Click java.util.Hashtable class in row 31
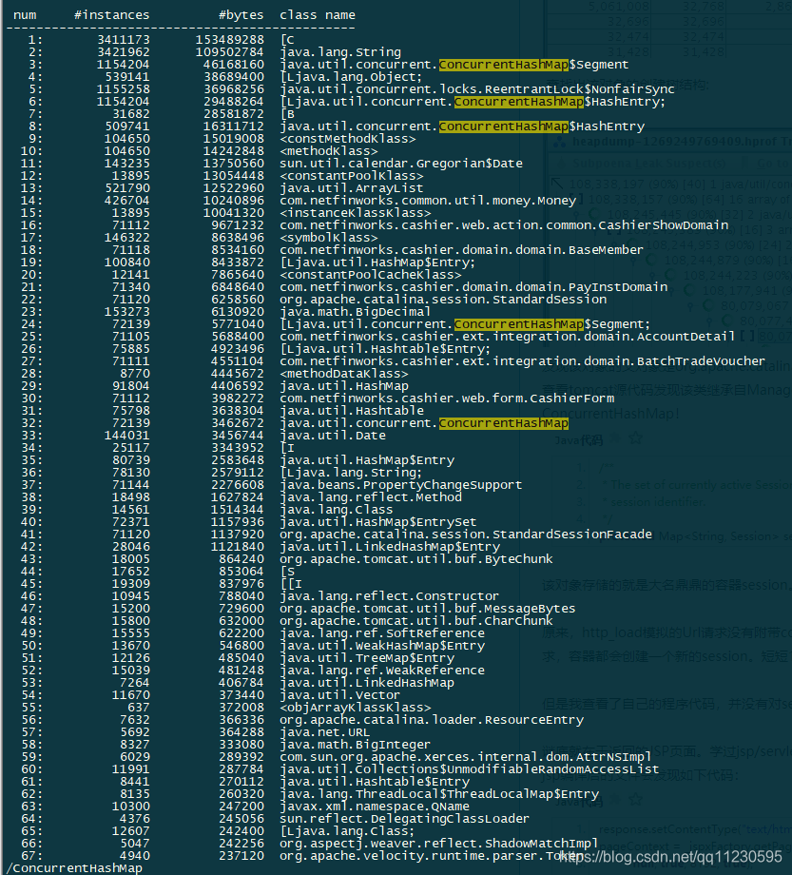The image size is (792, 875). [x=352, y=411]
